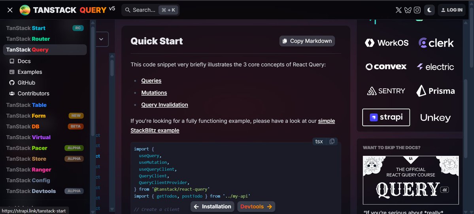Open the Official React Query Course banner

pyautogui.click(x=410, y=180)
